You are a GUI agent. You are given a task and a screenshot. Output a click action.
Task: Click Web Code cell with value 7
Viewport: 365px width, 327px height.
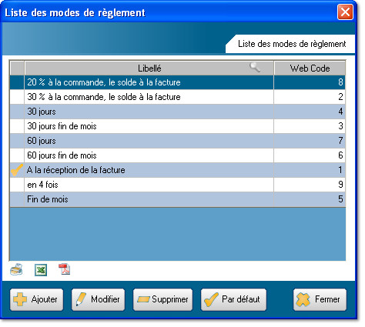coord(310,141)
